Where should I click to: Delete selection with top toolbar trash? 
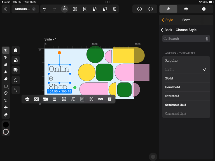click(x=114, y=9)
